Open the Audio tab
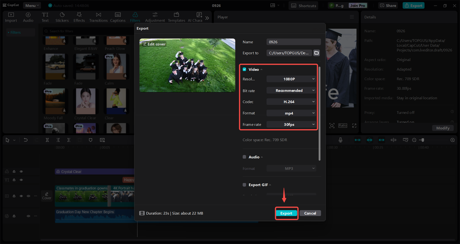Image resolution: width=460 pixels, height=244 pixels. (28, 17)
